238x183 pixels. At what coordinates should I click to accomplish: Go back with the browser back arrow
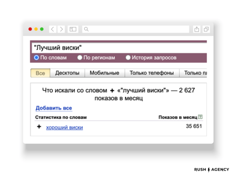(53, 29)
